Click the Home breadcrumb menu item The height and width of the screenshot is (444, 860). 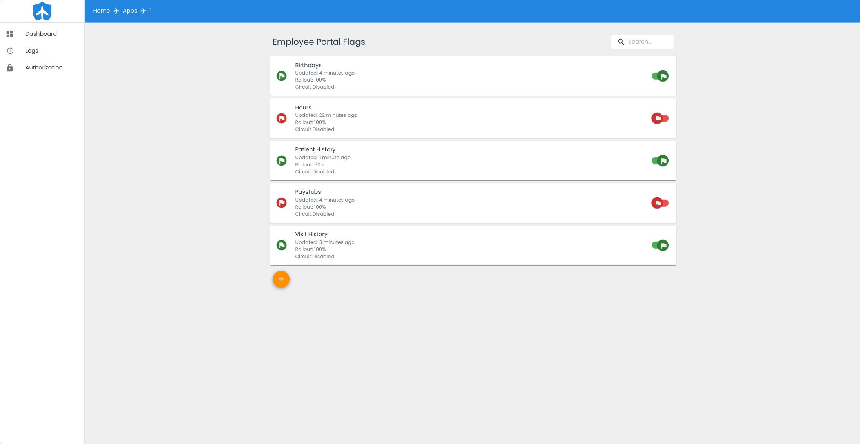tap(101, 11)
